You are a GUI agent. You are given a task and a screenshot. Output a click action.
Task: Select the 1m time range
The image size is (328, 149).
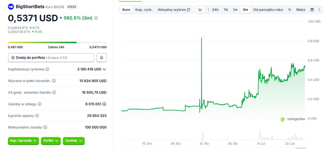(235, 10)
